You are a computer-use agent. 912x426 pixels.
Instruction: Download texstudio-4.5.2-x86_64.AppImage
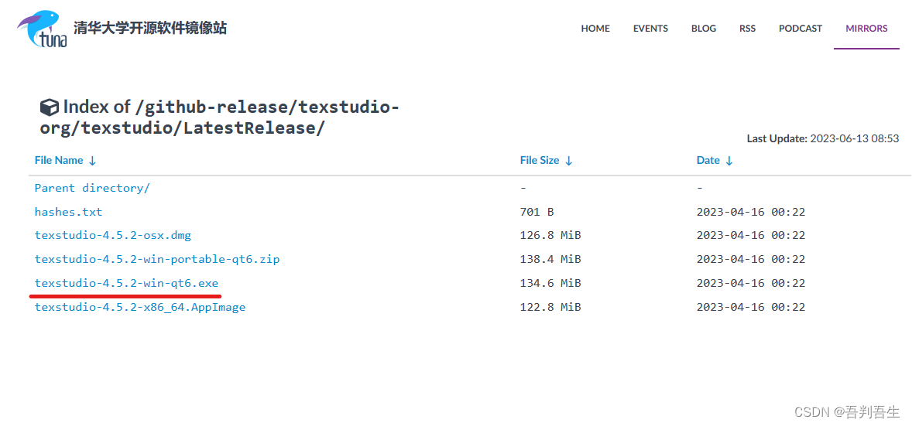pyautogui.click(x=140, y=307)
